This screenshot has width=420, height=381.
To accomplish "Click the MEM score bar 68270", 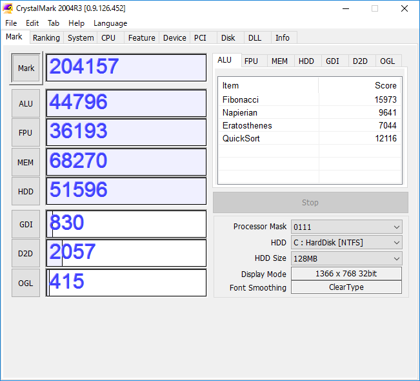I will 126,162.
